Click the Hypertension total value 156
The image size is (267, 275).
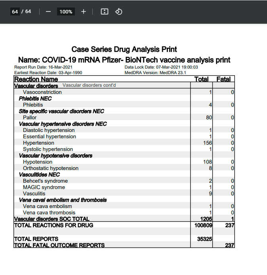coord(208,143)
